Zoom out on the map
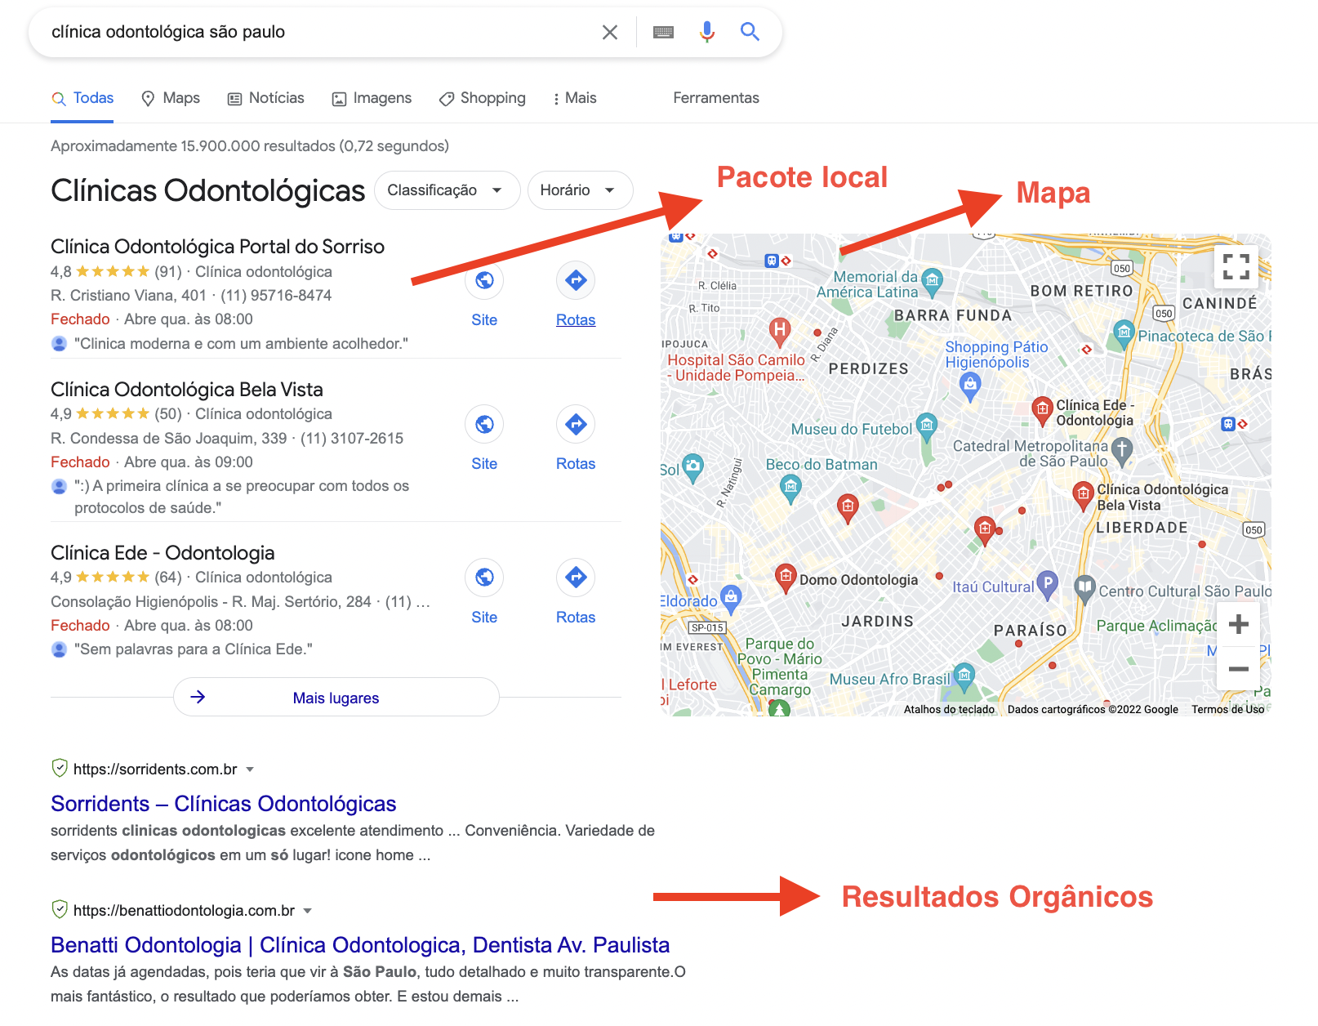 (x=1238, y=669)
